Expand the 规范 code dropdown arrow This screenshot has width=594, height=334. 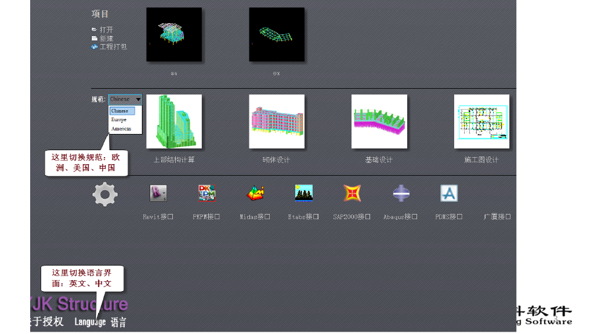click(138, 99)
